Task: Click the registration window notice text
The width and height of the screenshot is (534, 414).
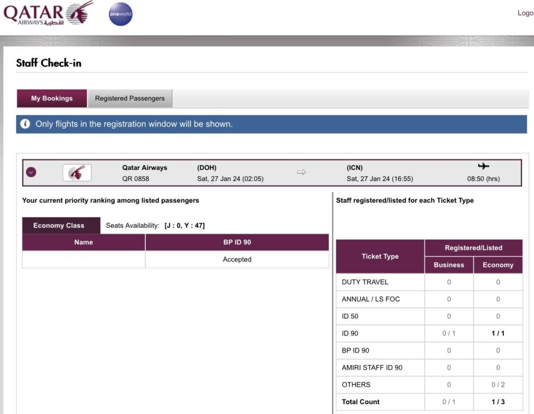Action: pos(134,124)
